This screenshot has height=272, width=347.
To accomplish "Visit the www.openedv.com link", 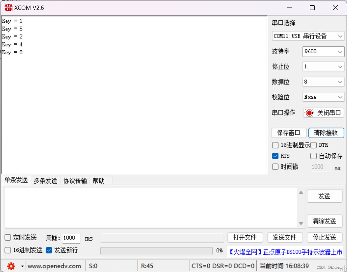I will tap(55, 266).
